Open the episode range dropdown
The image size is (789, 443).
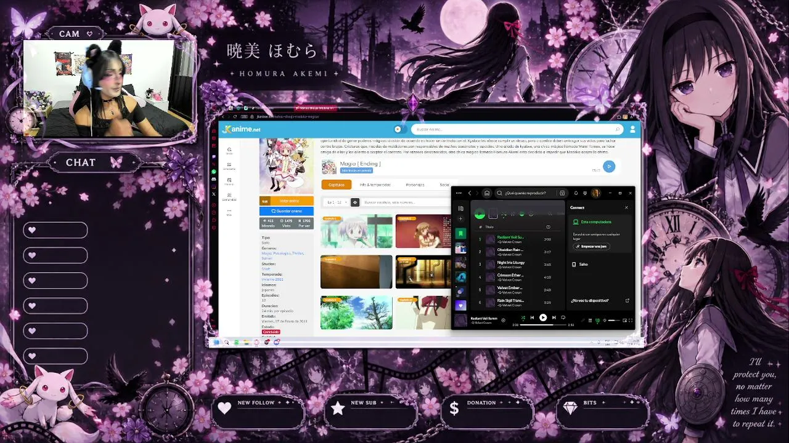(x=337, y=202)
